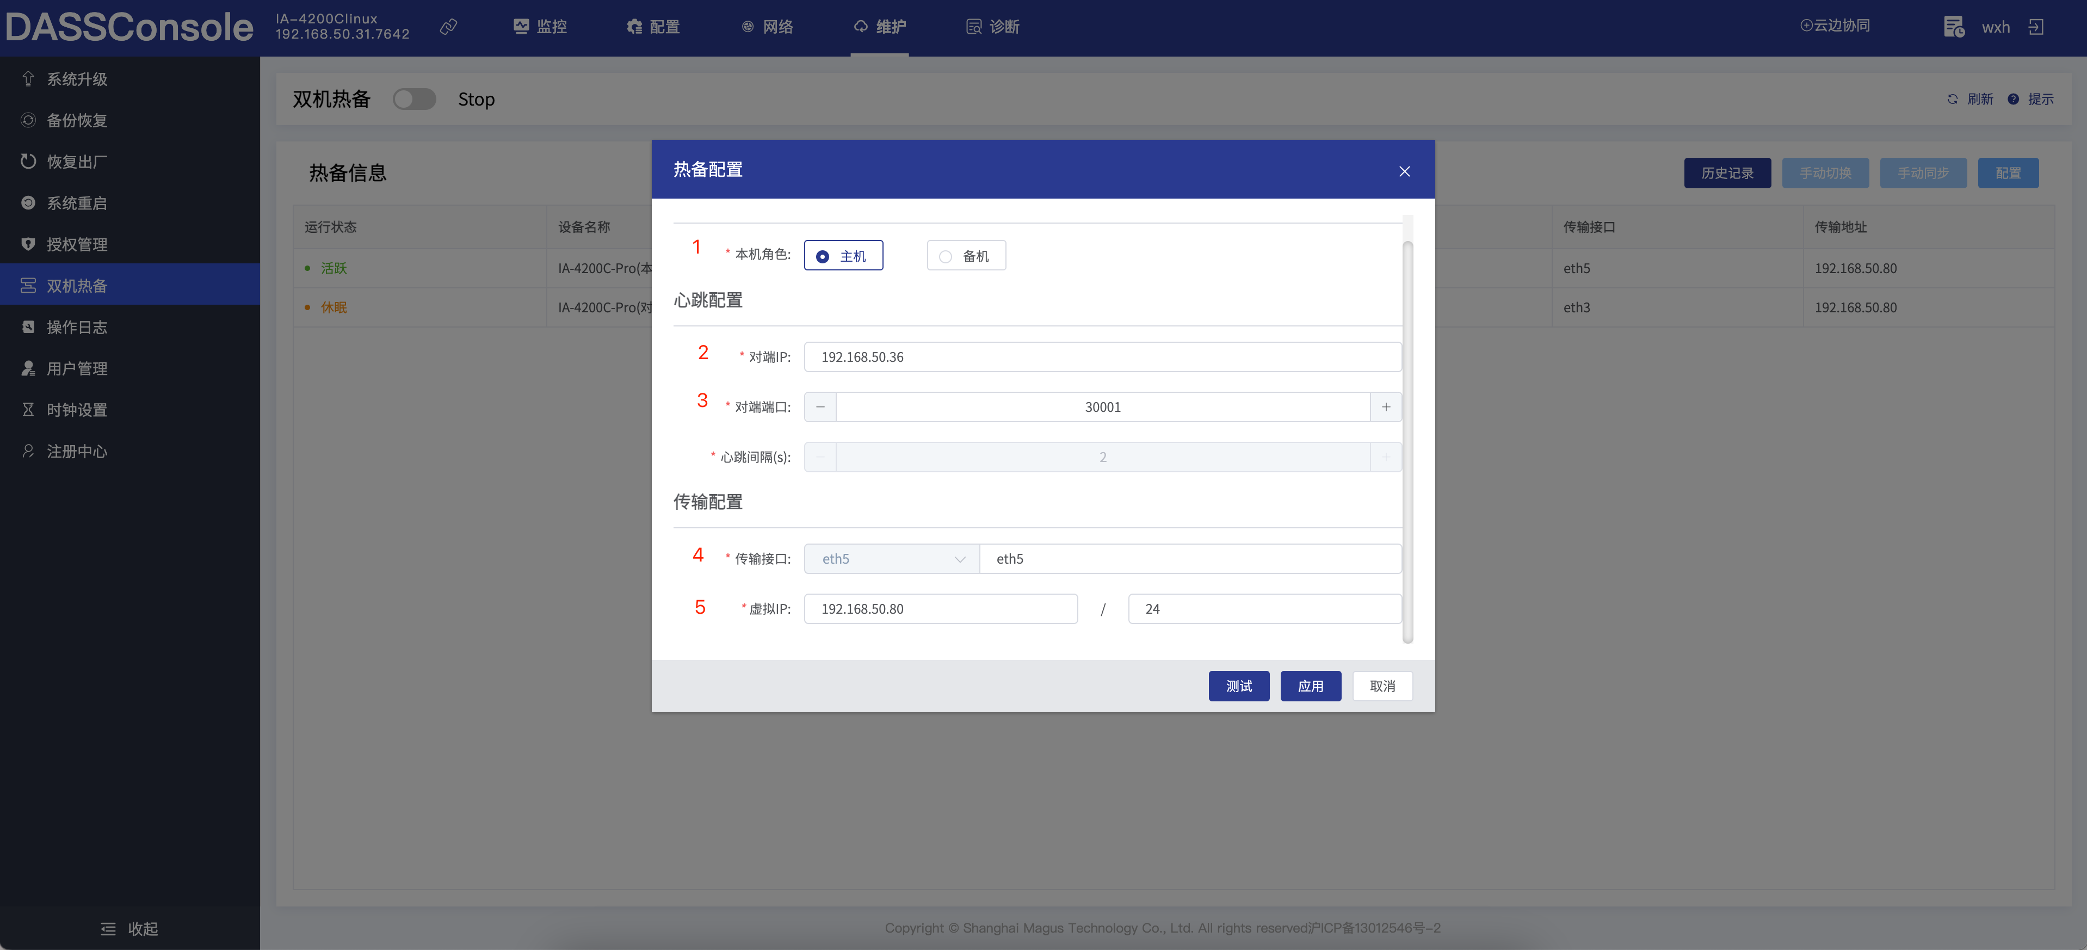Viewport: 2087px width, 950px height.
Task: Open the 配置 configuration tab
Action: tap(653, 27)
